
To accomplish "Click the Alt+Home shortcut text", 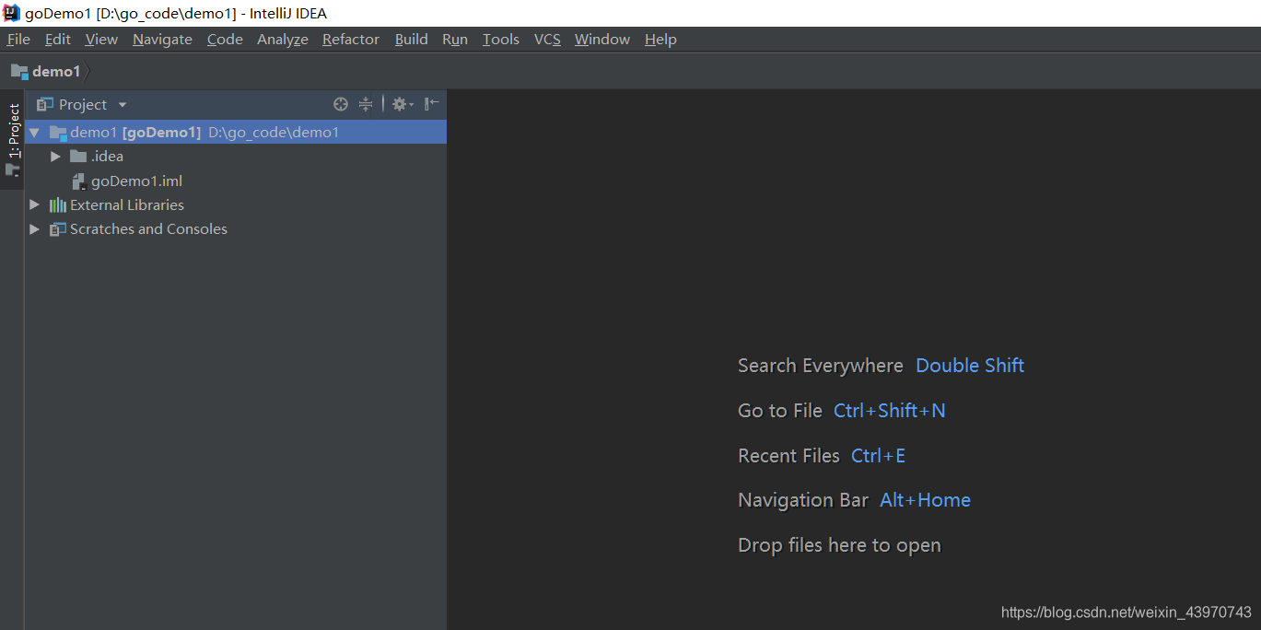I will coord(926,500).
